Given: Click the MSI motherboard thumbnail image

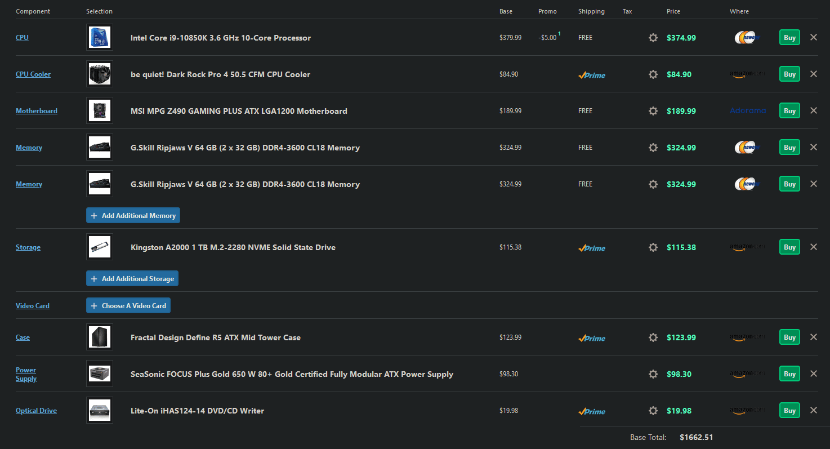Looking at the screenshot, I should click(x=100, y=111).
